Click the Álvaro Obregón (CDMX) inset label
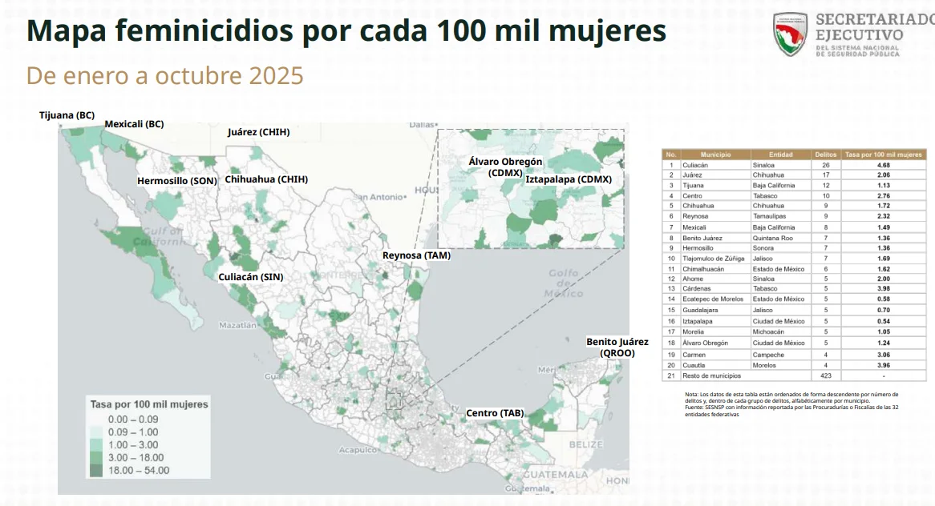The height and width of the screenshot is (506, 935). tap(505, 167)
